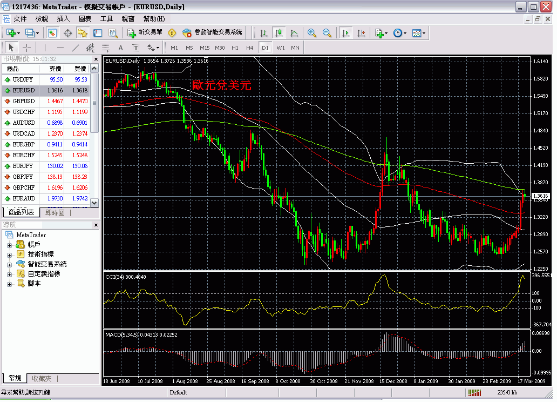Viewport: 557px width, 402px height.
Task: Click the yellow diamond warning icon
Action: [172, 33]
